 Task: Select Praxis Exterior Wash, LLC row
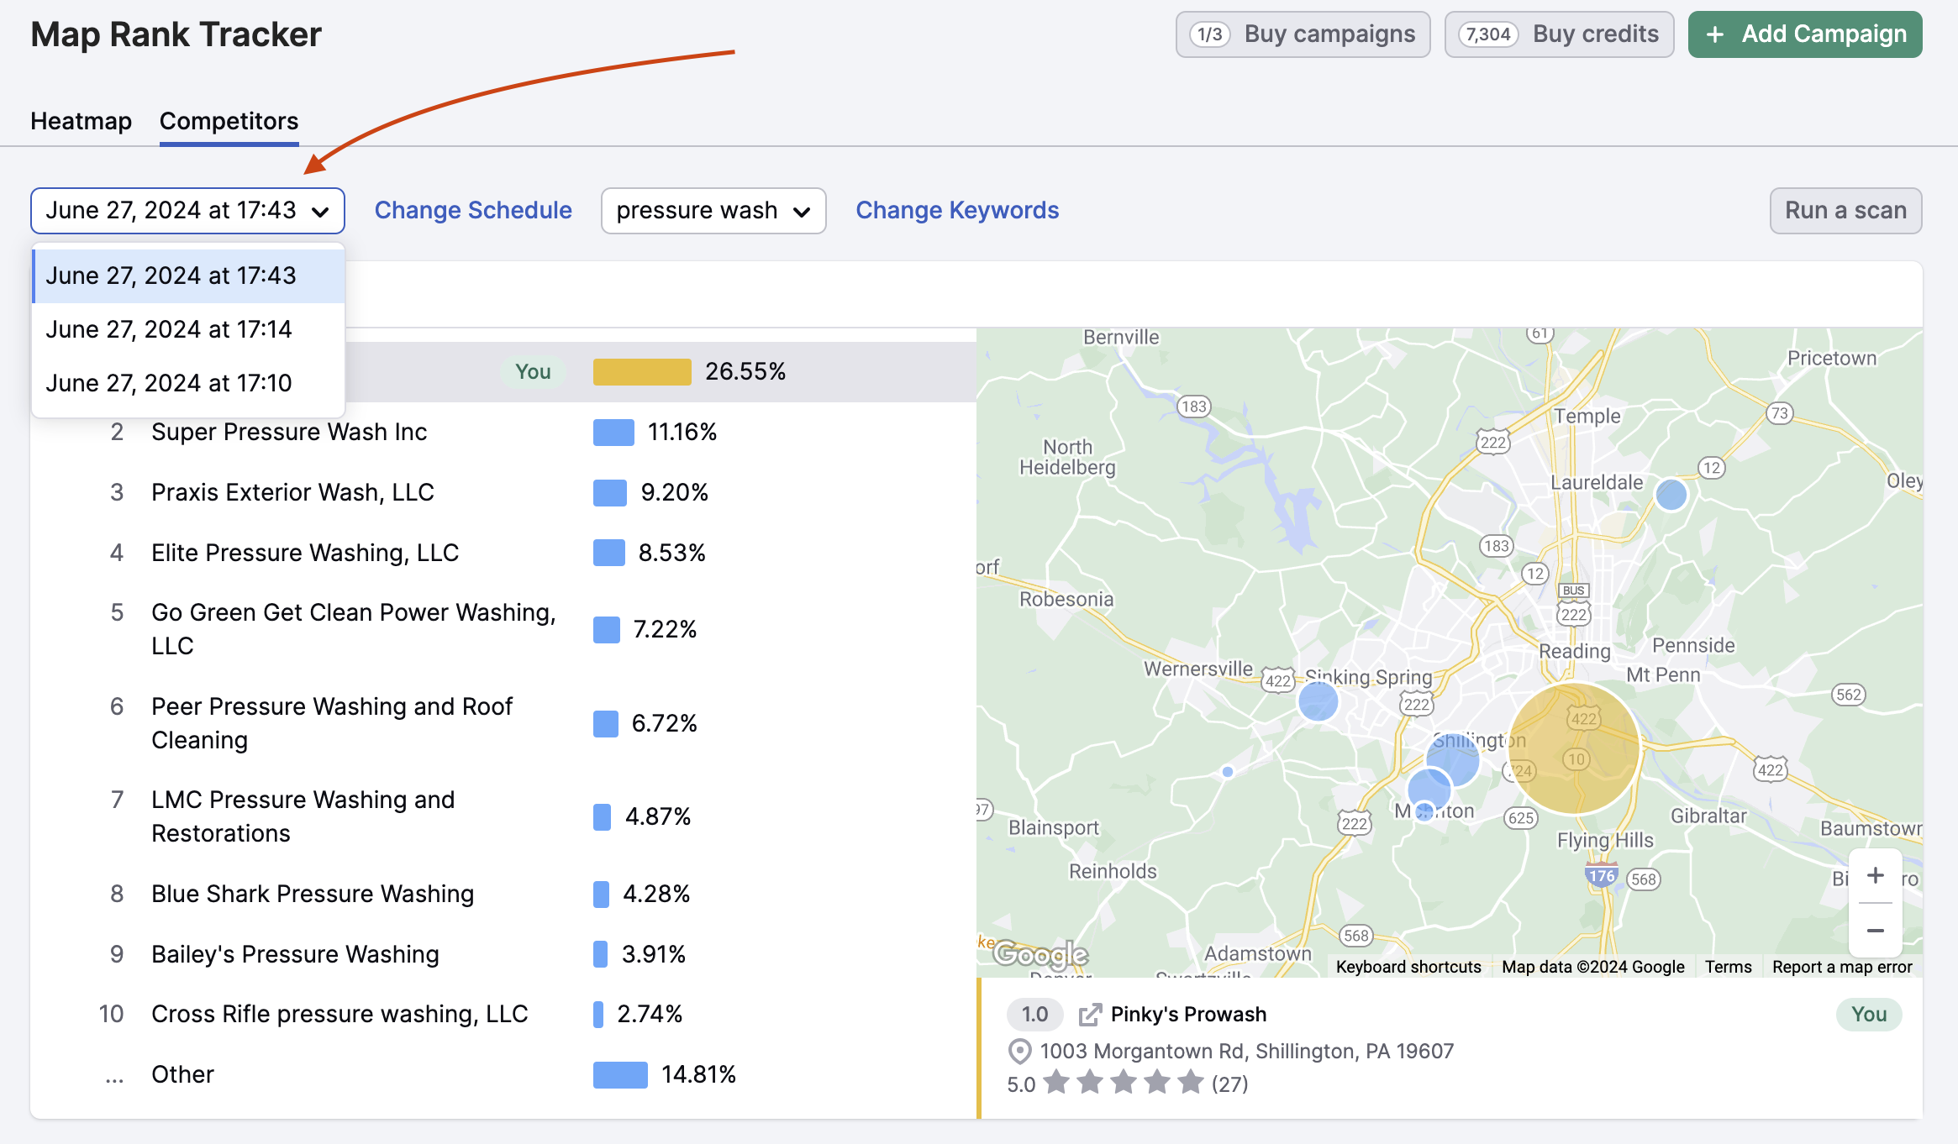(504, 492)
